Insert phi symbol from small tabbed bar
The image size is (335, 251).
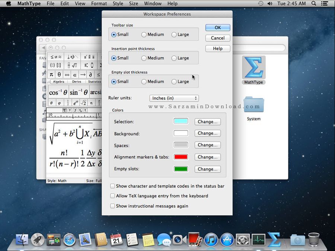pos(60,103)
